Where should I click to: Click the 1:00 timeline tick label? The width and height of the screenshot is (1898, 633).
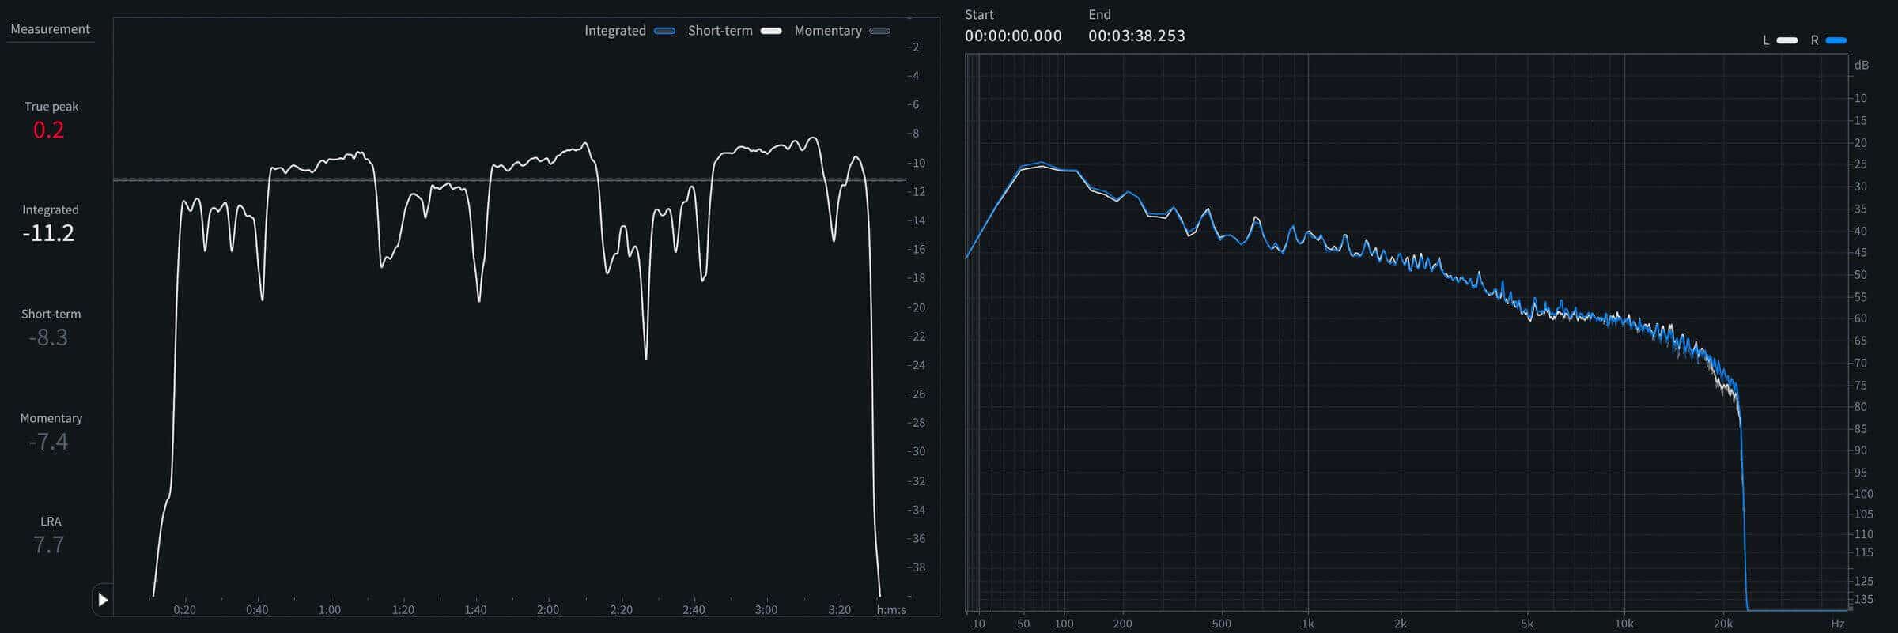[330, 610]
